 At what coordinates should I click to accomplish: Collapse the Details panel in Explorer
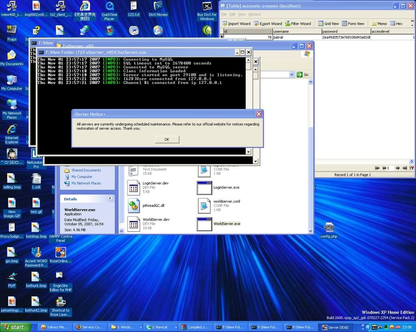[110, 199]
